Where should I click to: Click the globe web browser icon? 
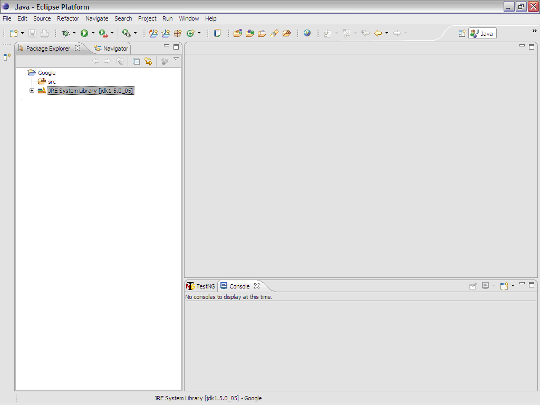(x=307, y=33)
